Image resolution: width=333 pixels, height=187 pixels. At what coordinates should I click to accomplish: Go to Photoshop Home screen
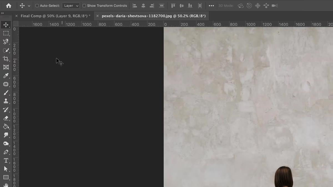(9, 6)
